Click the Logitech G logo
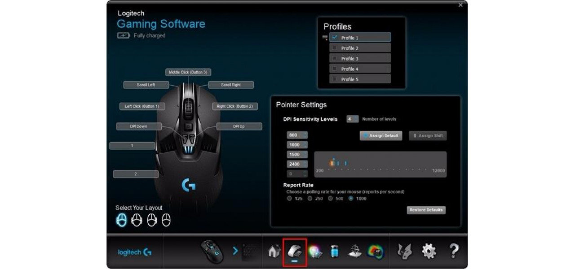This screenshot has height=269, width=575. 135,252
